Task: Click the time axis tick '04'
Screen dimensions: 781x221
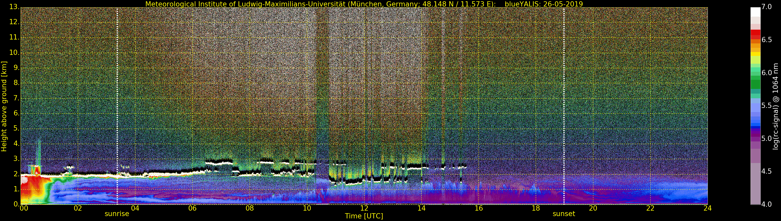Action: pos(135,208)
